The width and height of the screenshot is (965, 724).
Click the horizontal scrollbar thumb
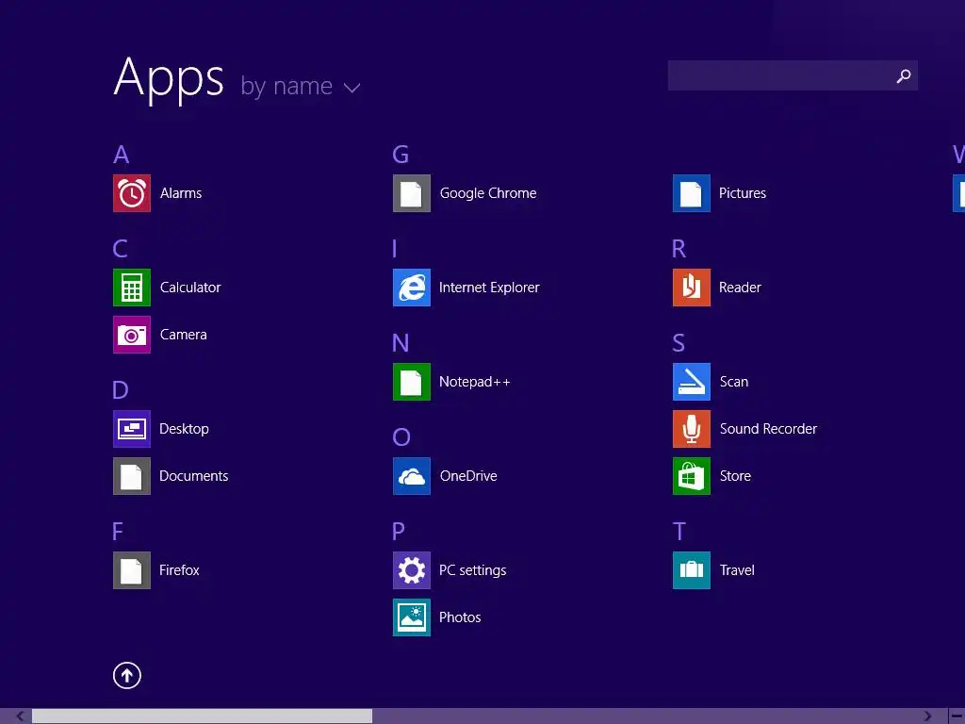(202, 716)
